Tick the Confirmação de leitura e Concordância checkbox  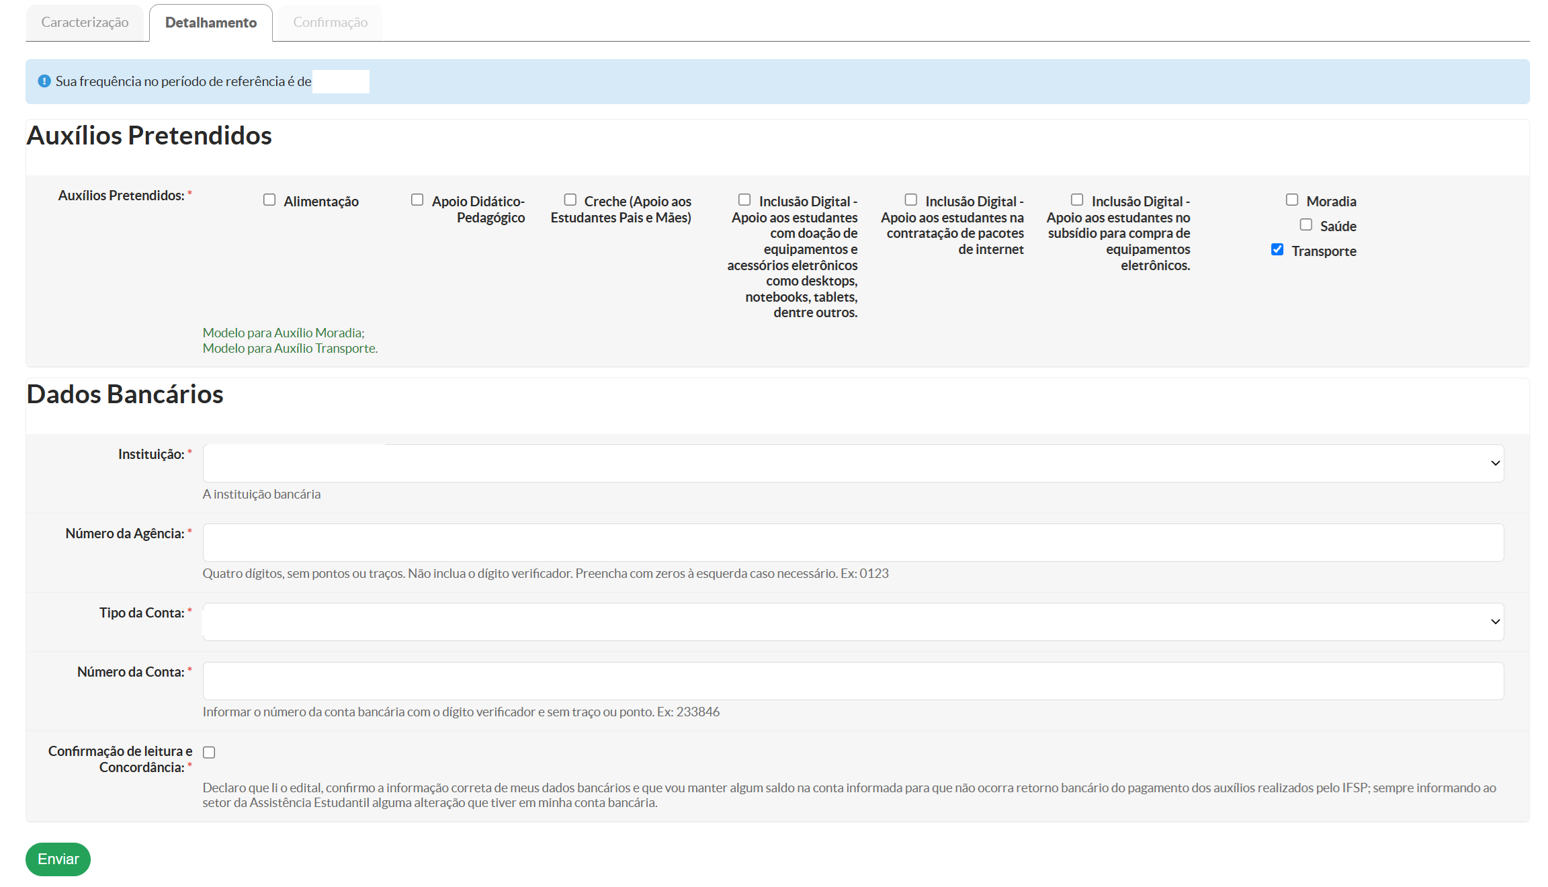click(x=209, y=753)
